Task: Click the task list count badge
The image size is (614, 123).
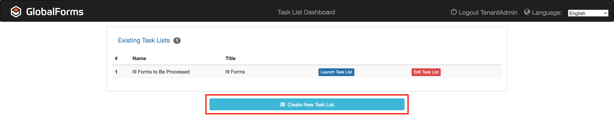Action: (x=177, y=41)
